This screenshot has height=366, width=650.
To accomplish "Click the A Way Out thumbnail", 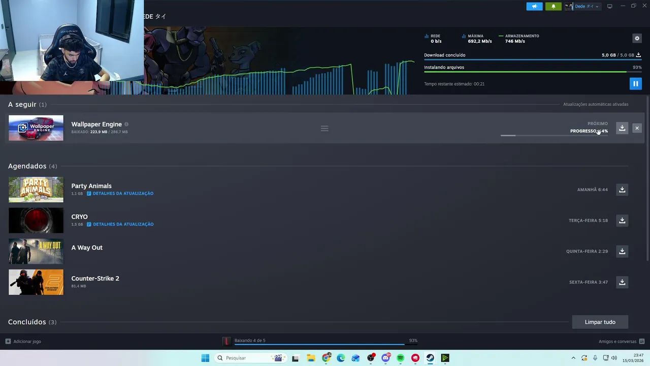I will (x=36, y=251).
